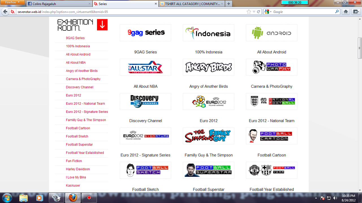Viewport: 362px width, 203px height.
Task: Click the network status tray icon
Action: [329, 198]
